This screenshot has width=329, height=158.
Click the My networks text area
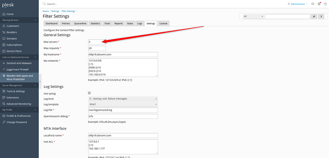click(x=123, y=67)
